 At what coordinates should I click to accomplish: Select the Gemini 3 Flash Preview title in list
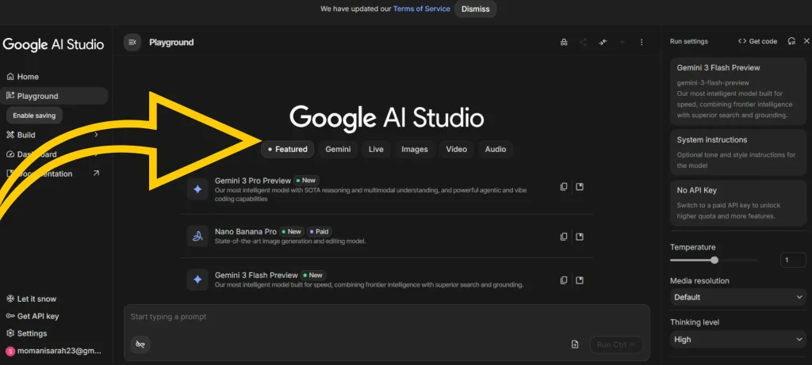[x=256, y=275]
